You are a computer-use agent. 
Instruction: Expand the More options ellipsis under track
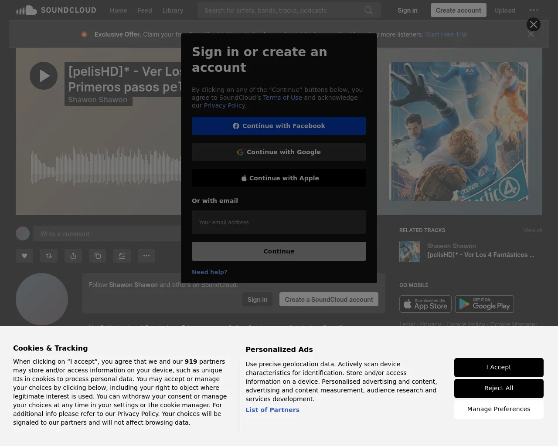[x=146, y=256]
